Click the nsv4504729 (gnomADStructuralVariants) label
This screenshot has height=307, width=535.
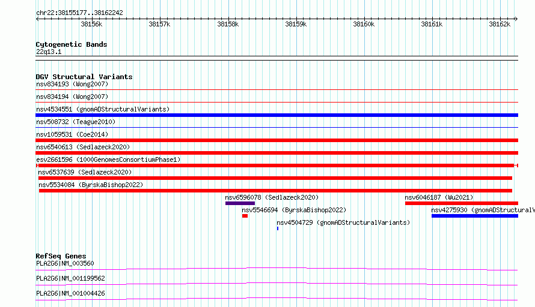(343, 222)
